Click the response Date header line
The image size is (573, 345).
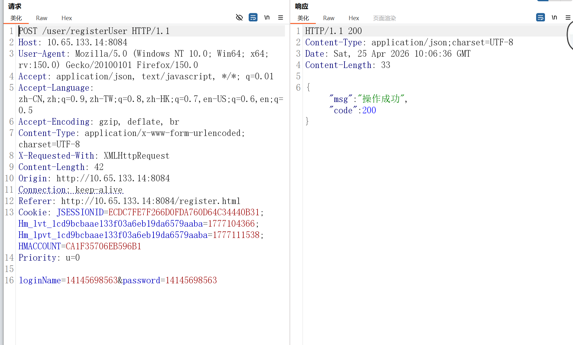pyautogui.click(x=388, y=54)
